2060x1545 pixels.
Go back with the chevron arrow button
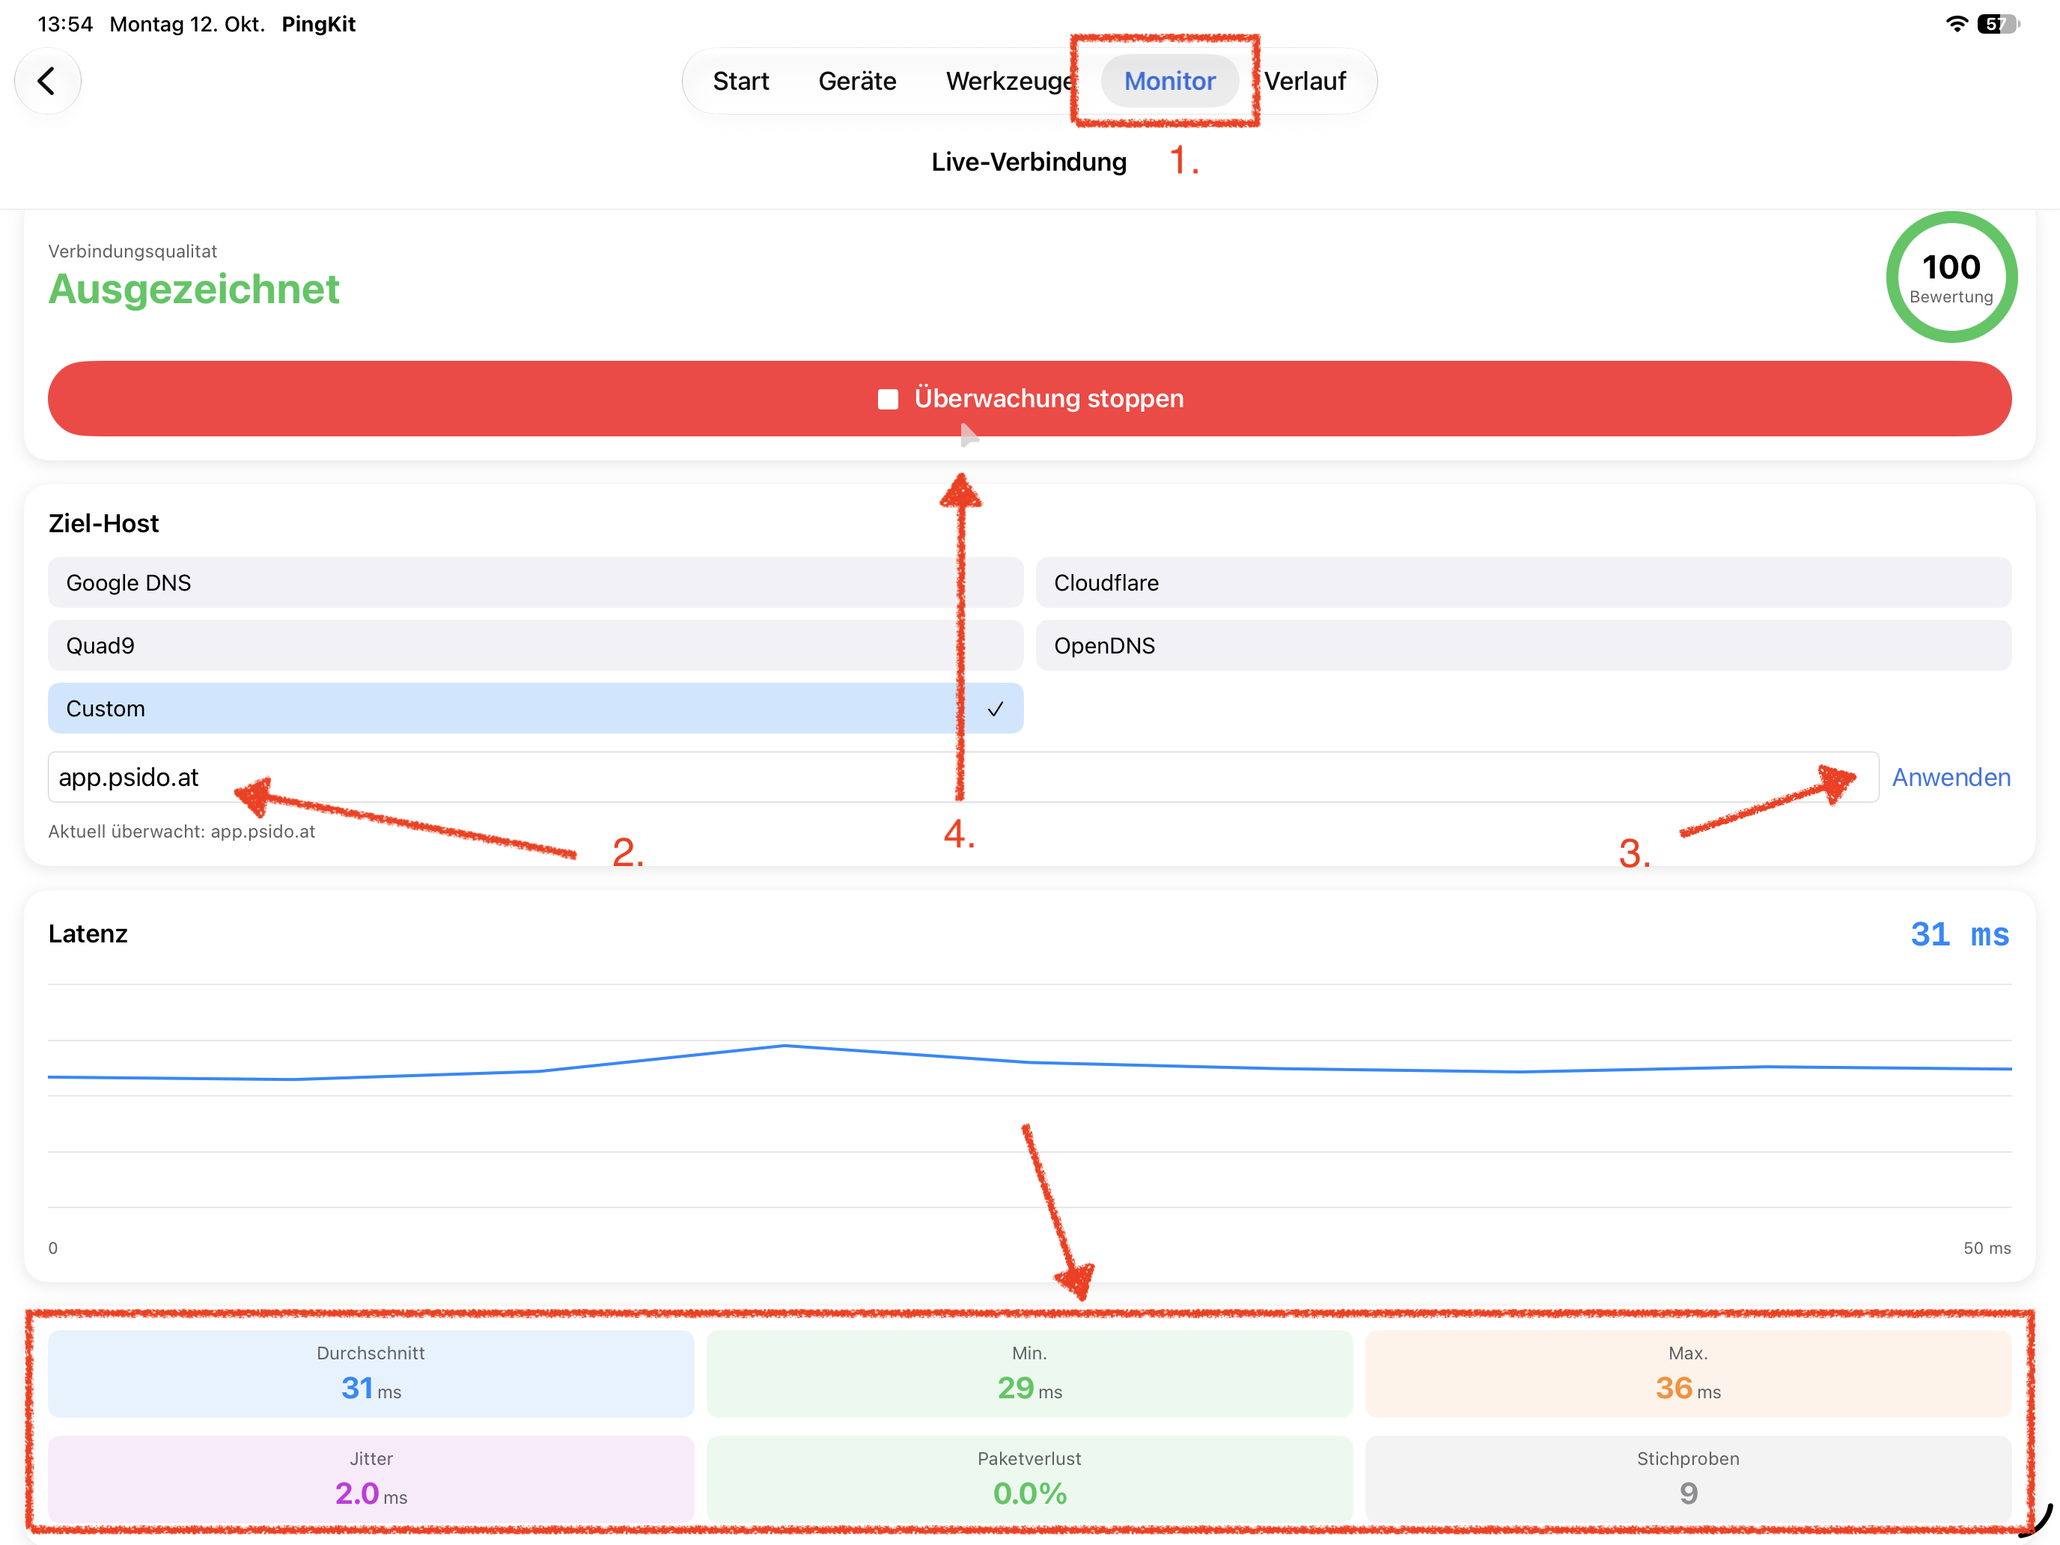(x=47, y=81)
